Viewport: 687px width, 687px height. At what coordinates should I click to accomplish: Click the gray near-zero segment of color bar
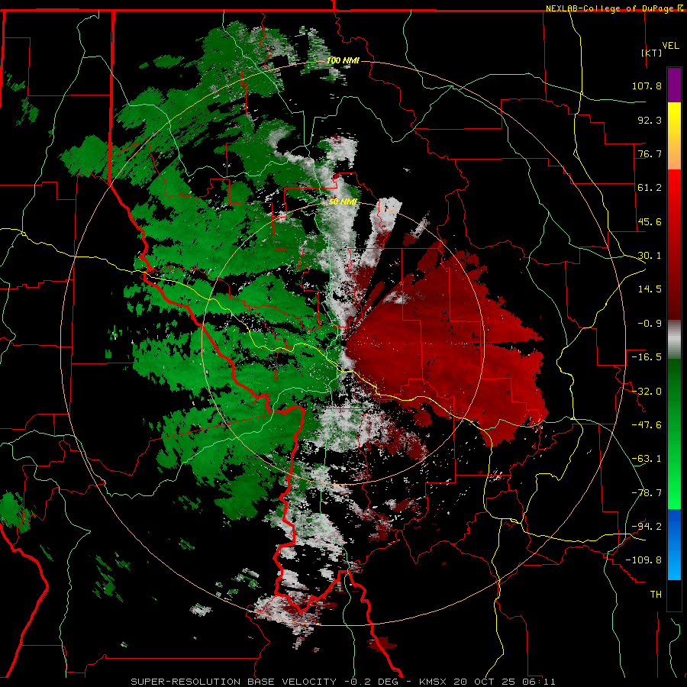(x=674, y=340)
